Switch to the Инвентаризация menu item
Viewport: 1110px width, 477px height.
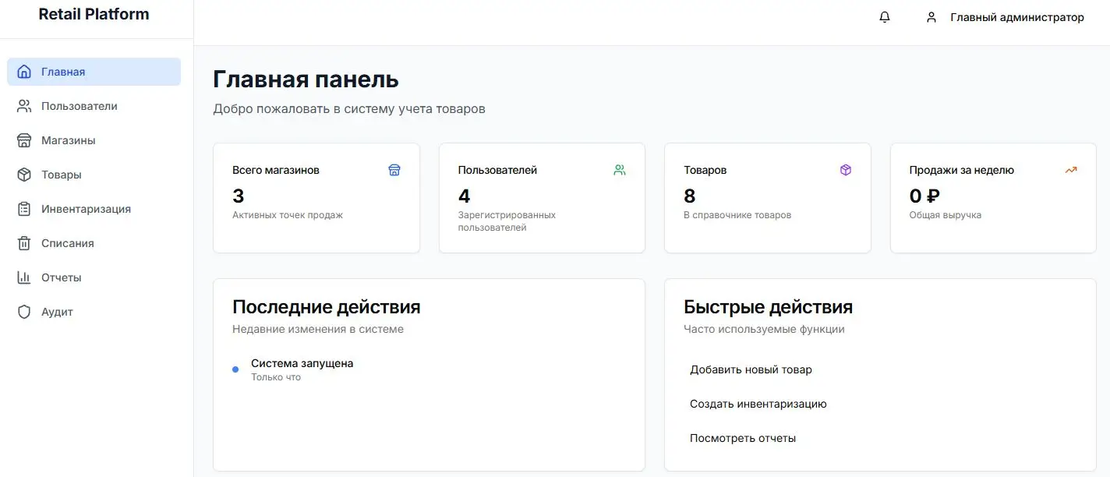pyautogui.click(x=86, y=209)
